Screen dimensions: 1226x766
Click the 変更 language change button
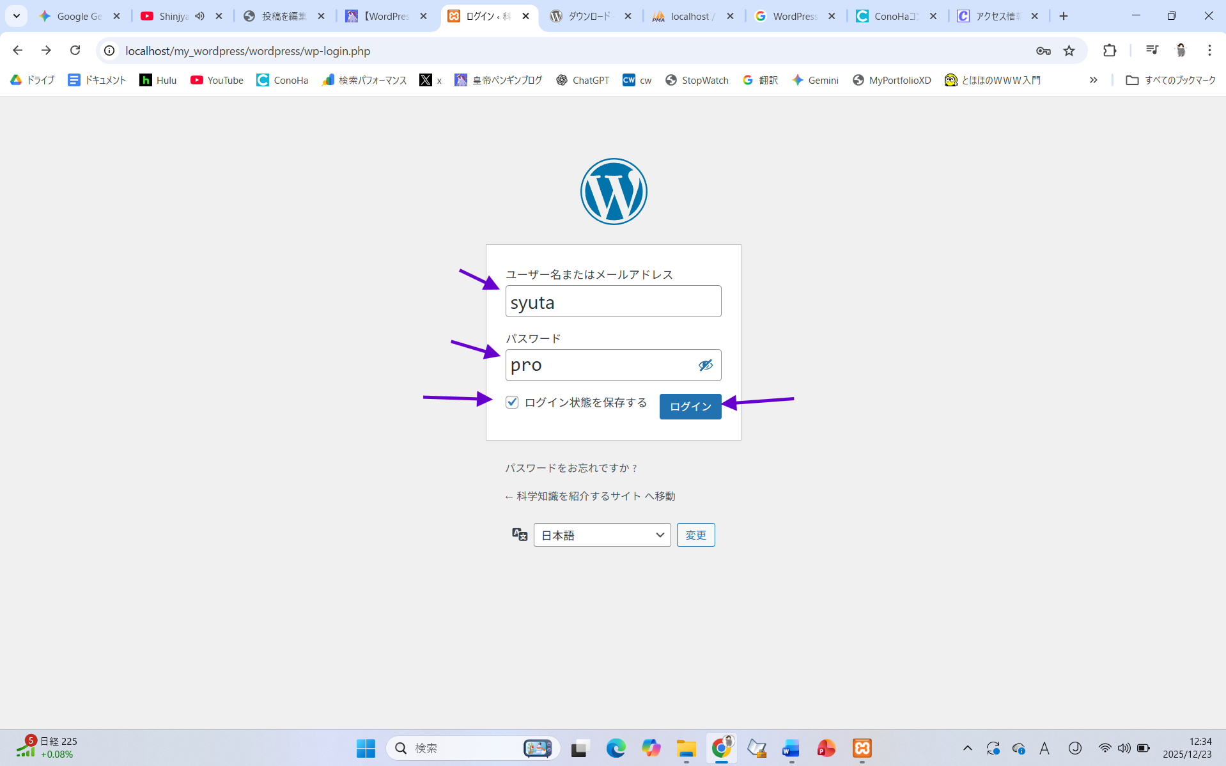pyautogui.click(x=695, y=535)
